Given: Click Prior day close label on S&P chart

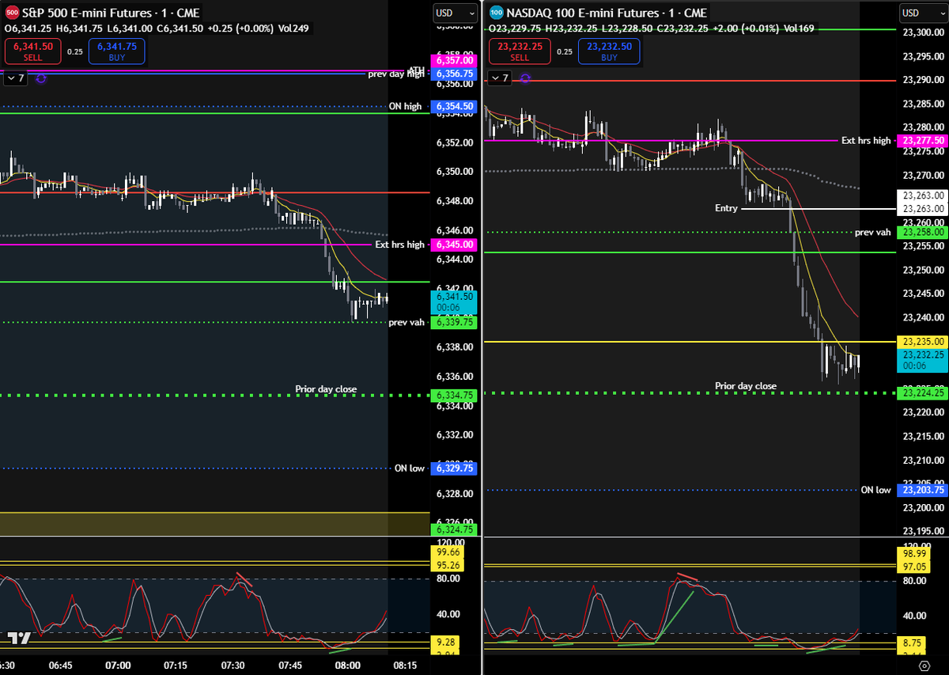Looking at the screenshot, I should click(x=326, y=389).
